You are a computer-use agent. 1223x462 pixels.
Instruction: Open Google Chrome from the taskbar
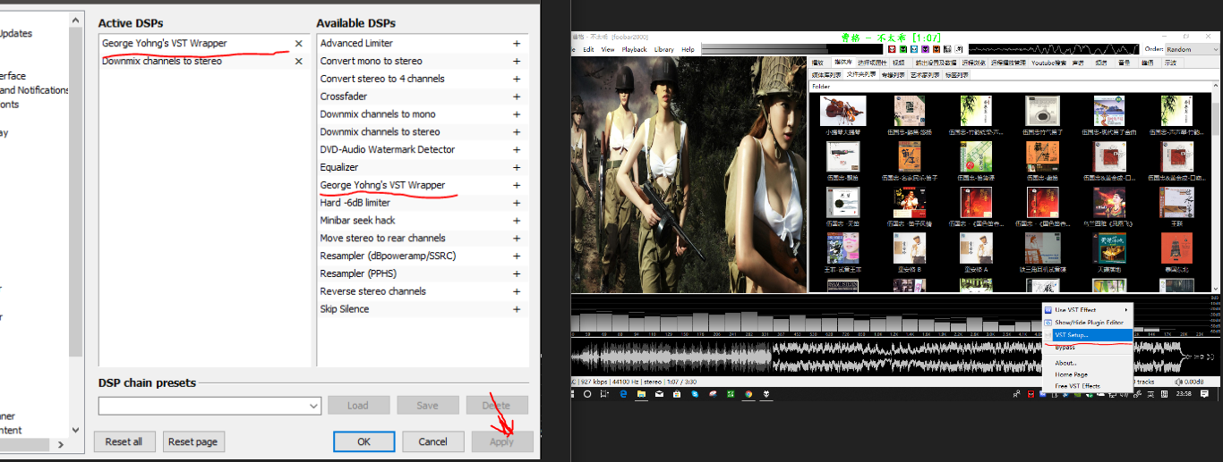[x=748, y=393]
